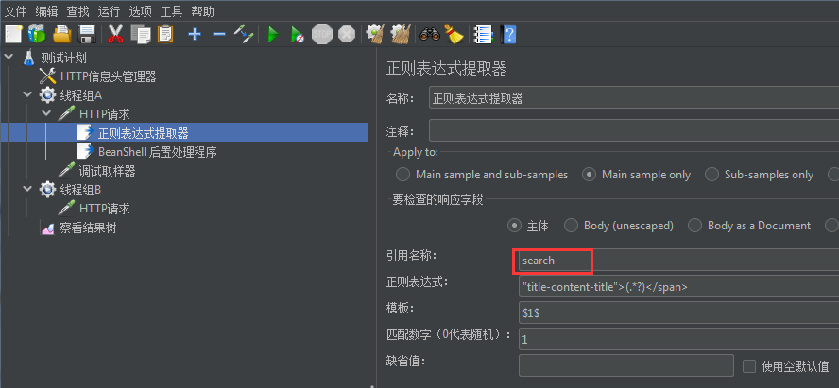The height and width of the screenshot is (388, 839).
Task: Click the broom Reset Search icon
Action: click(454, 35)
